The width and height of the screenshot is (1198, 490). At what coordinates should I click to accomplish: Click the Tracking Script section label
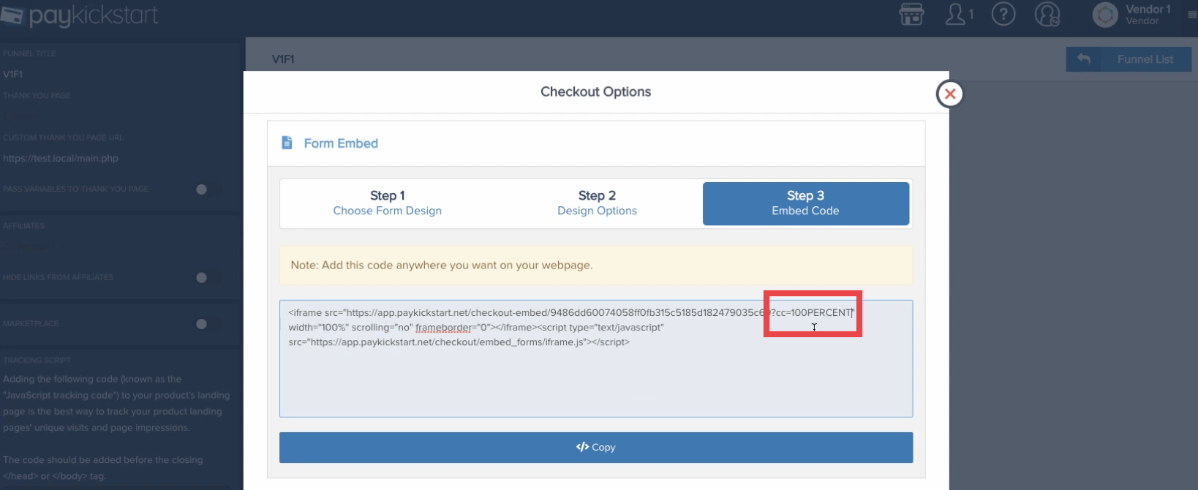(37, 361)
